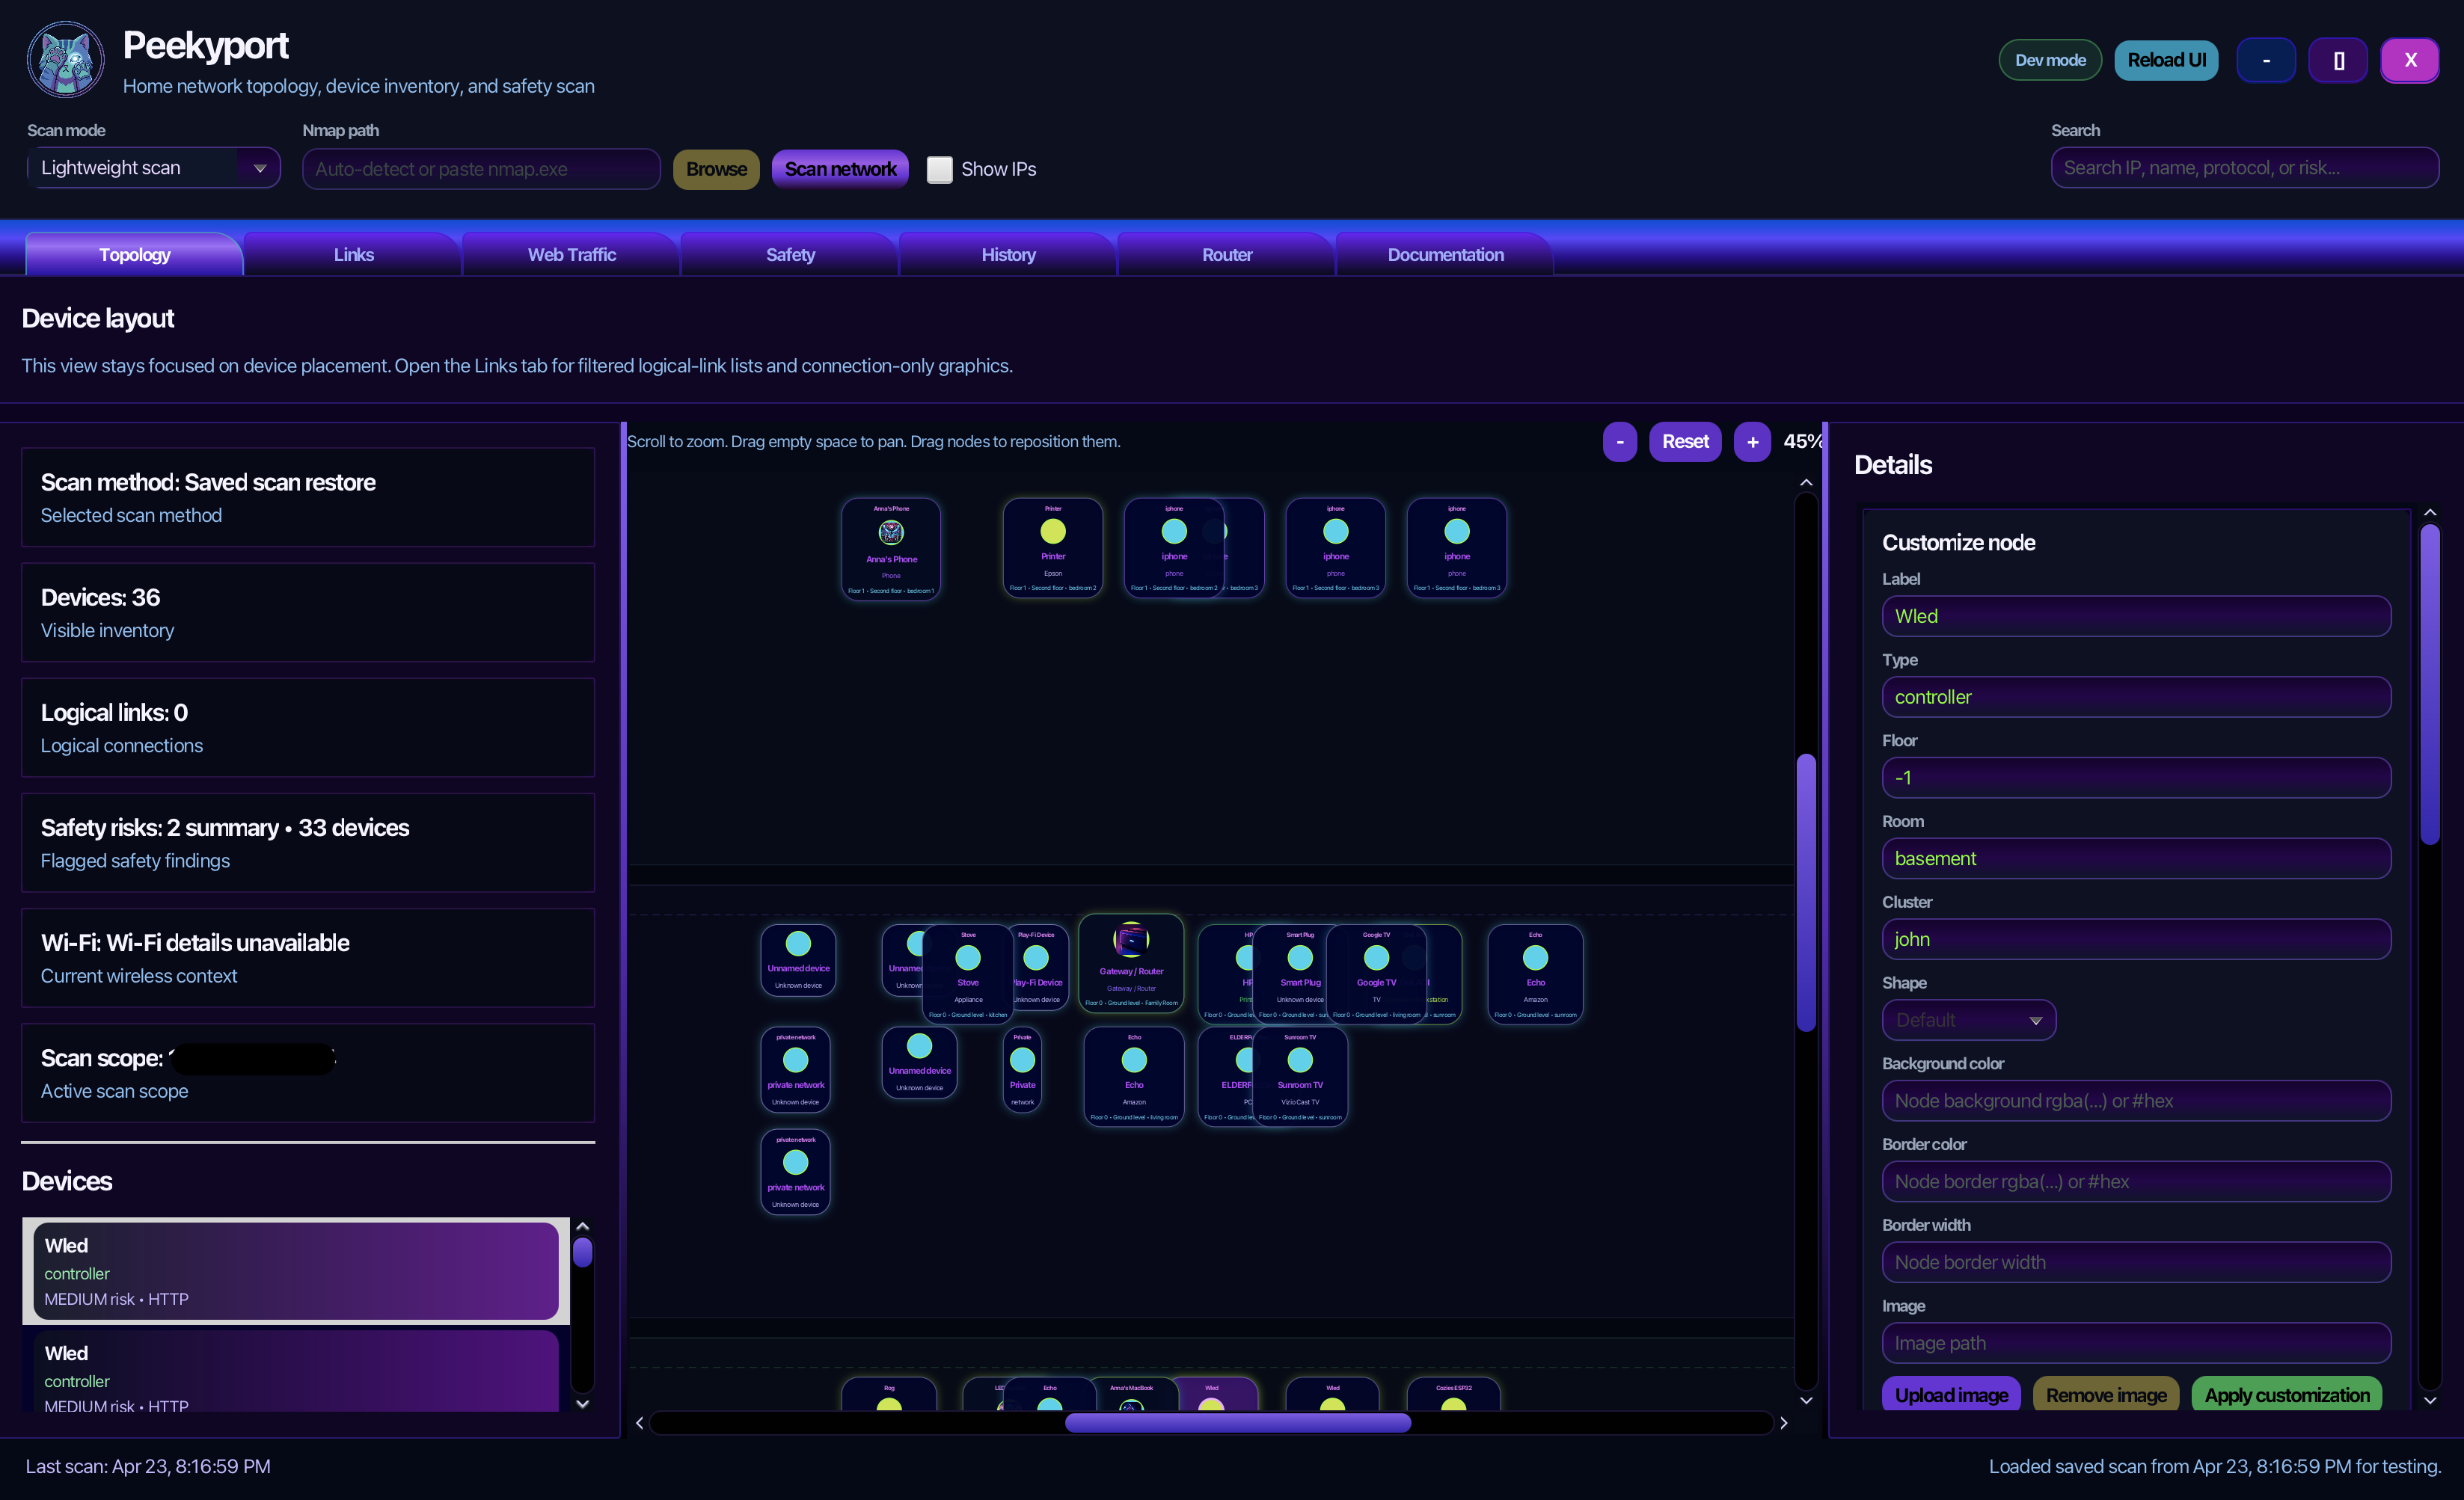Open the Web Traffic tab
Image resolution: width=2464 pixels, height=1500 pixels.
572,253
